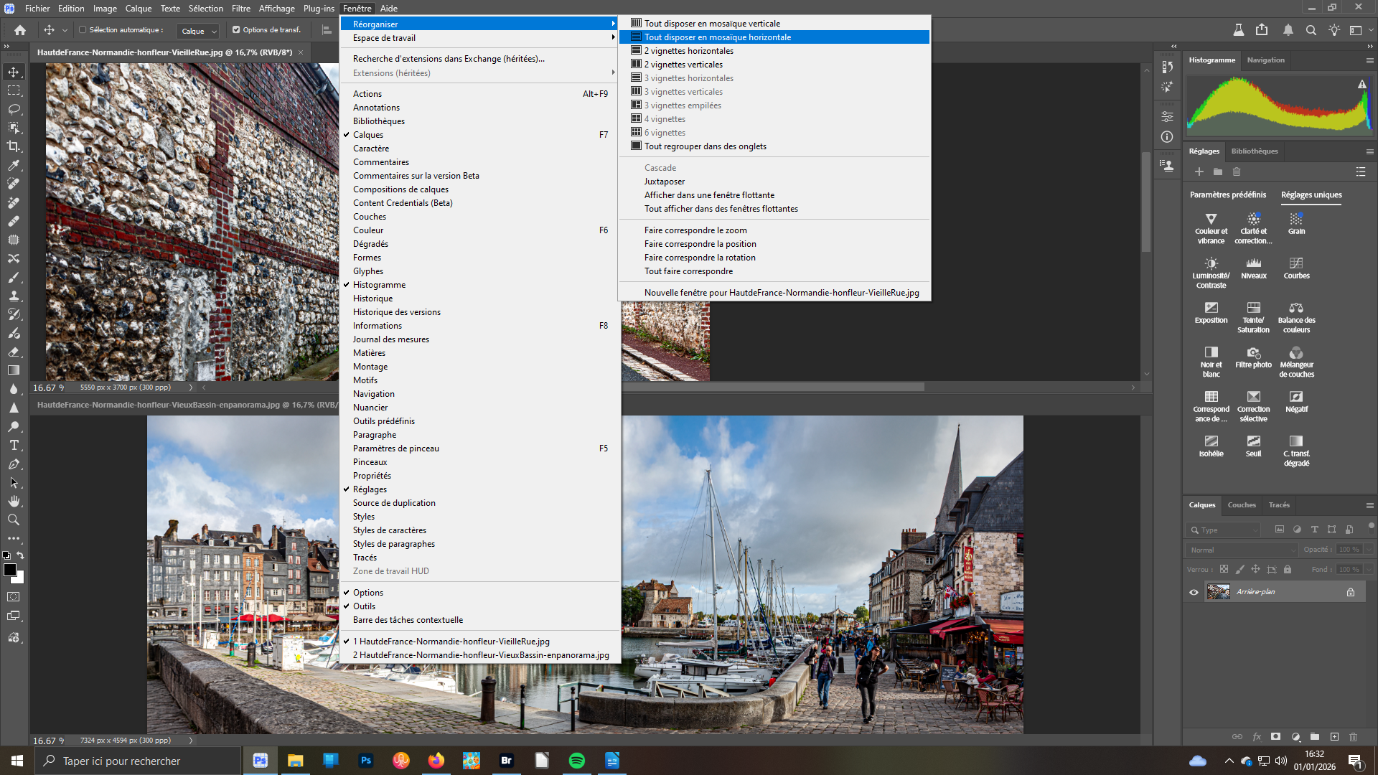
Task: Select the Hand tool
Action: (x=14, y=501)
